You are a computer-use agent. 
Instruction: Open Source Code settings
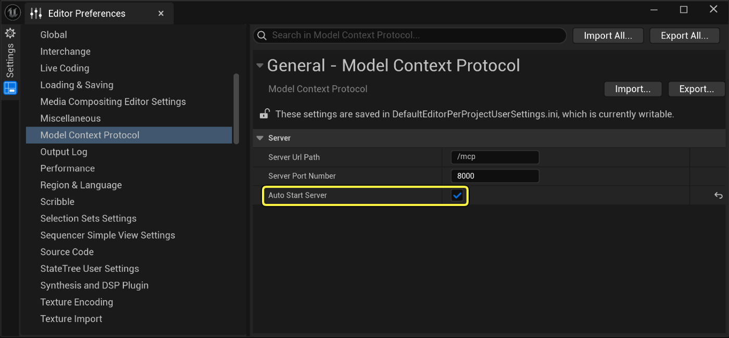pos(67,252)
